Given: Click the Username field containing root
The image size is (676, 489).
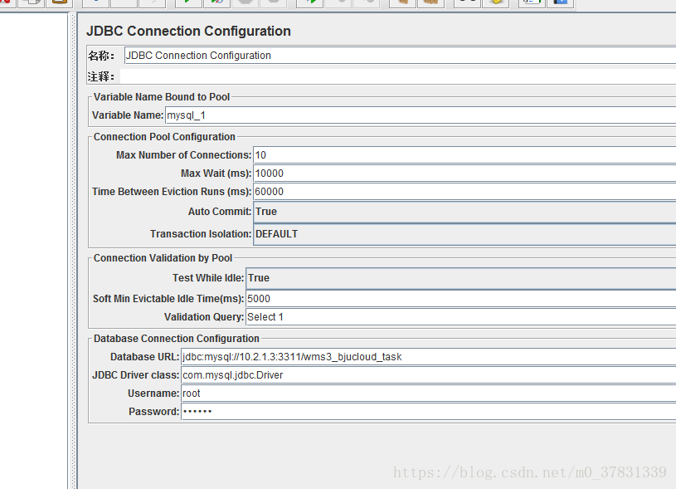Looking at the screenshot, I should (x=429, y=394).
